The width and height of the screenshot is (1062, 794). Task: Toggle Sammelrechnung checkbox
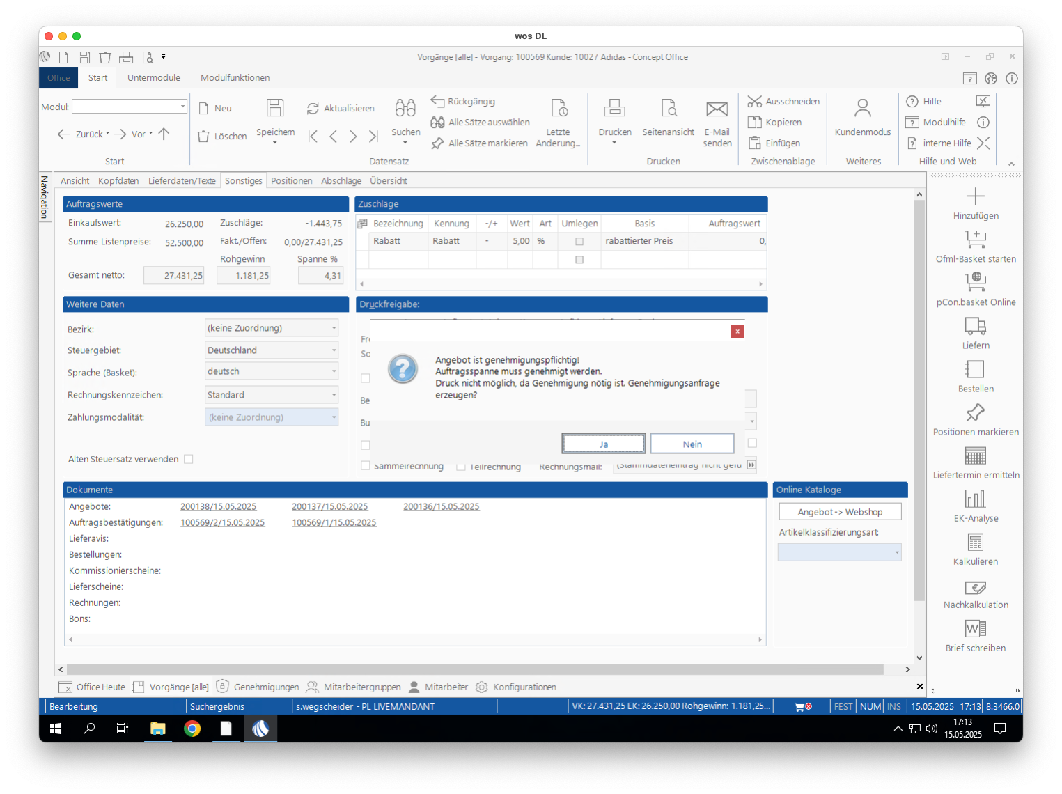(366, 465)
